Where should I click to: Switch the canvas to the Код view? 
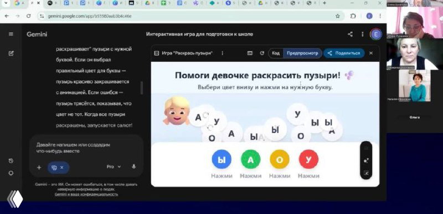click(276, 53)
